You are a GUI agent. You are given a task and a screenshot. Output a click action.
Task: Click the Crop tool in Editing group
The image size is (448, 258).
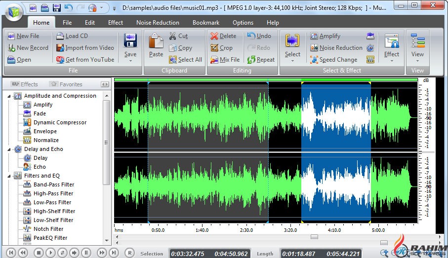tap(214, 48)
